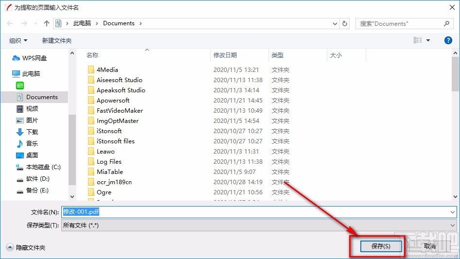Open 图片 in the sidebar
460x259 pixels.
click(x=27, y=120)
